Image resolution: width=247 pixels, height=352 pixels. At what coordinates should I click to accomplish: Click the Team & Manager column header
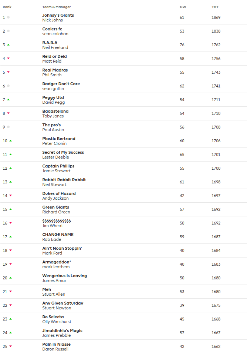point(56,7)
